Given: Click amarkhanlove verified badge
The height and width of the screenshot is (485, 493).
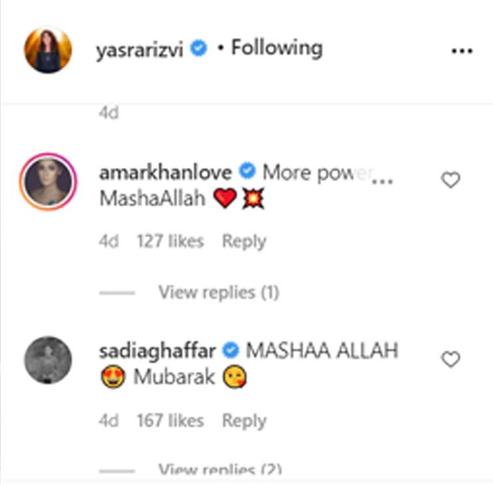Looking at the screenshot, I should pyautogui.click(x=247, y=171).
